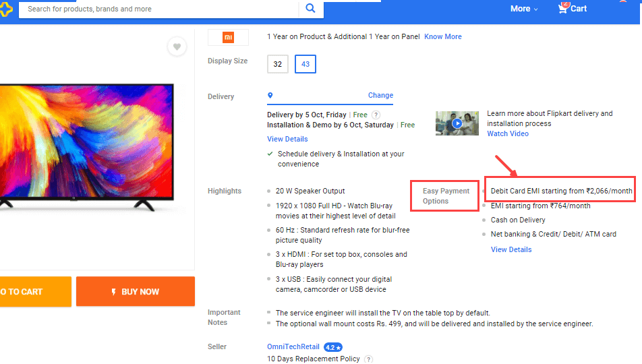Click the search magnifier icon
This screenshot has width=642, height=364.
click(x=310, y=8)
